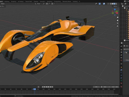The image size is (129, 97).
Task: Open the Physics properties tab
Action: tap(121, 75)
